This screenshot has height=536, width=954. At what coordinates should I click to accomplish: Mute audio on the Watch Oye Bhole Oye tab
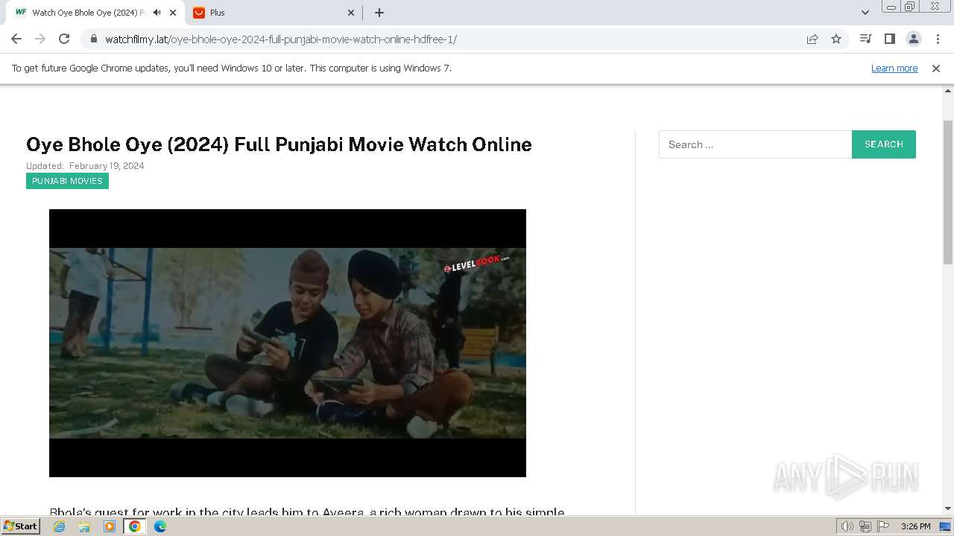click(157, 13)
